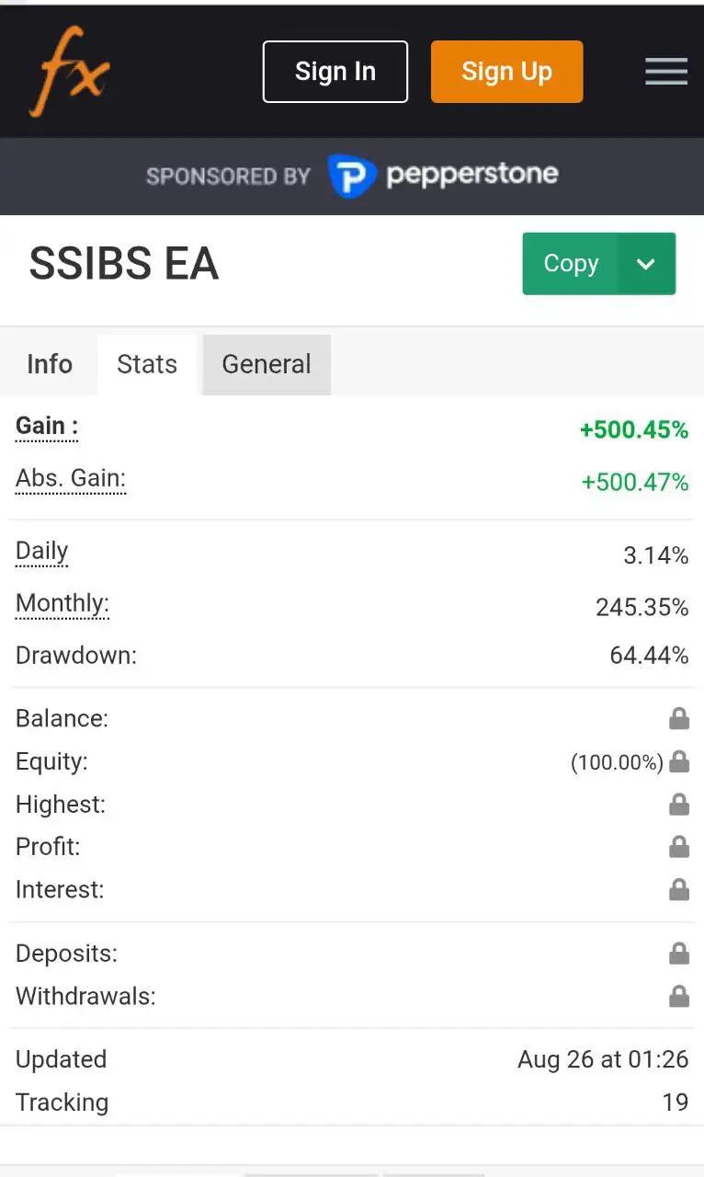Viewport: 704px width, 1177px height.
Task: Click the Balance lock icon
Action: pyautogui.click(x=679, y=718)
